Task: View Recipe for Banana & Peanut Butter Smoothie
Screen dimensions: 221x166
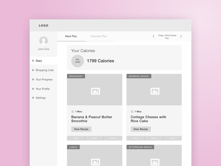Action: 81,129
